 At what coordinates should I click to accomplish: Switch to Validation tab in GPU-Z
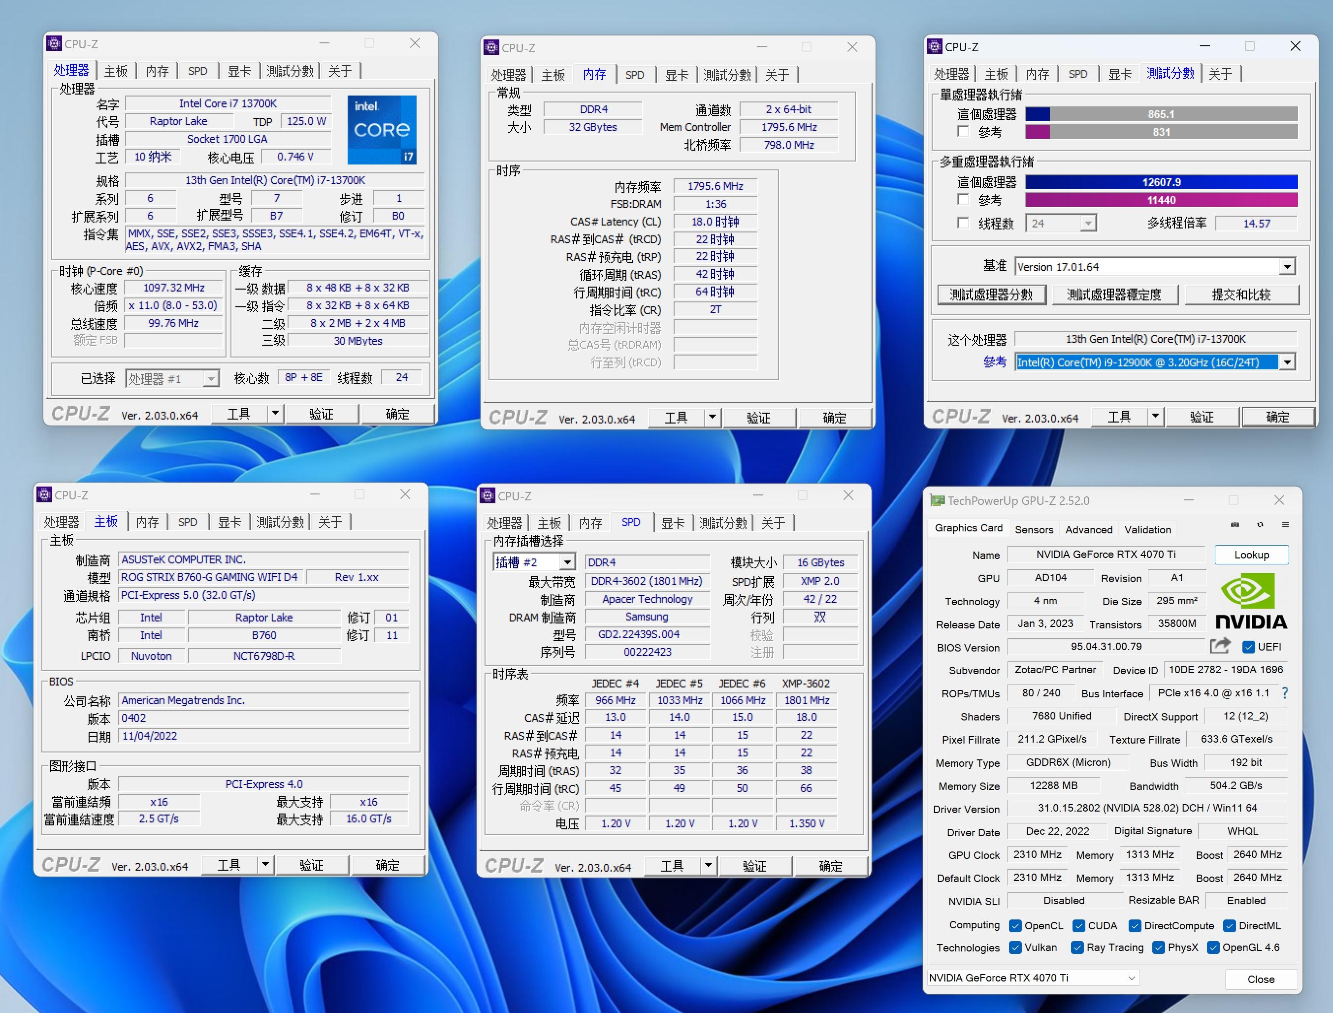(x=1147, y=529)
